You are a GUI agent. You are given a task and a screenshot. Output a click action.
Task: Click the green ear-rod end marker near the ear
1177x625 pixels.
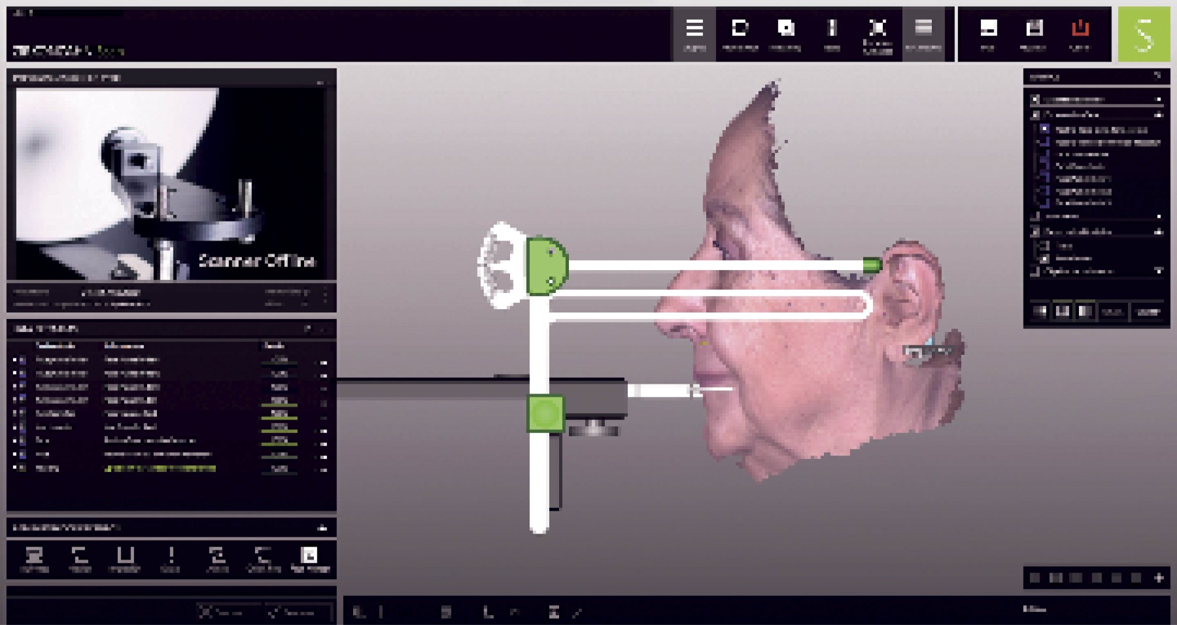click(872, 265)
